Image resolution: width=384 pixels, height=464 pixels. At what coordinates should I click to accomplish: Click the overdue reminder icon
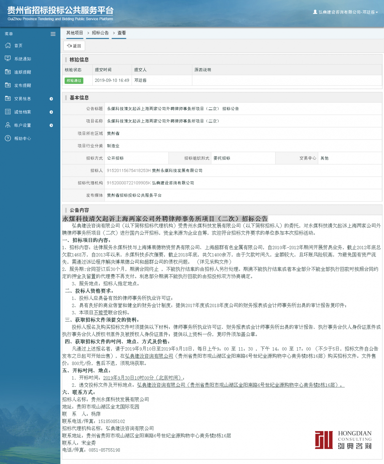(x=8, y=72)
